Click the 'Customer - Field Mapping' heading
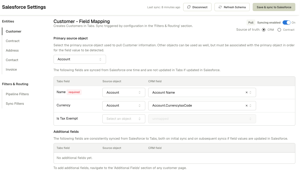 (x=82, y=21)
